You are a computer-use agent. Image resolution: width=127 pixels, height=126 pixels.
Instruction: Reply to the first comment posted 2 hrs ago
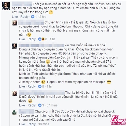(24, 17)
